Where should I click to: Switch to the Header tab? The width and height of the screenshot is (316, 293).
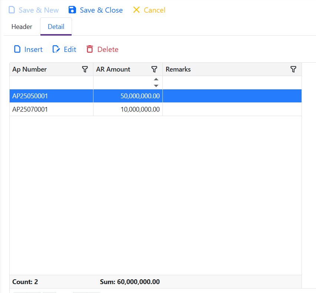pyautogui.click(x=22, y=27)
